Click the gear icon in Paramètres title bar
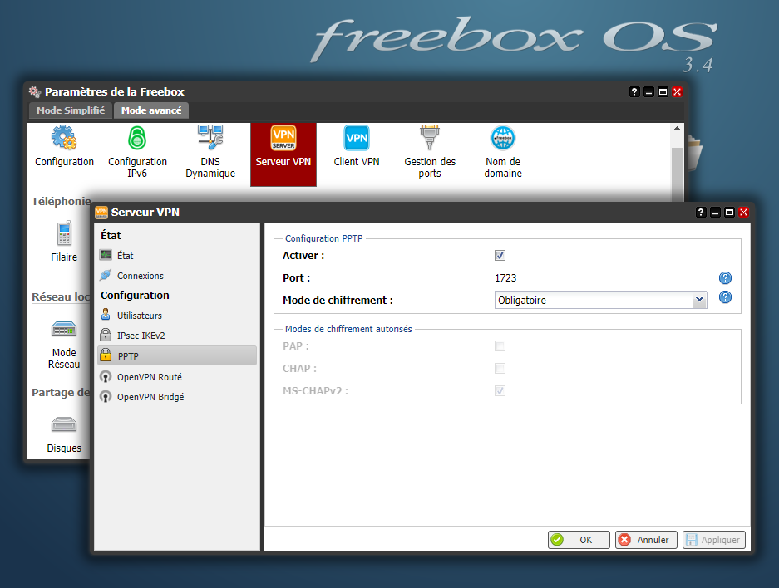Viewport: 779px width, 588px height. coord(35,92)
